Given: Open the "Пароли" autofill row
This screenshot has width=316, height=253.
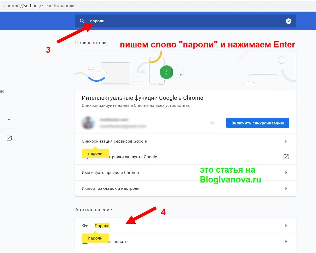Looking at the screenshot, I should [186, 226].
